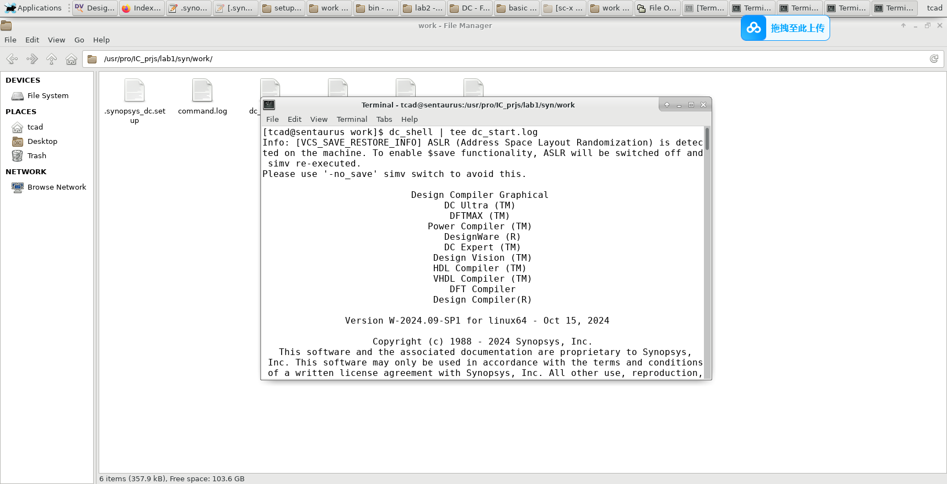
Task: Switch to [sc-x ... taskbar window
Action: tap(563, 8)
